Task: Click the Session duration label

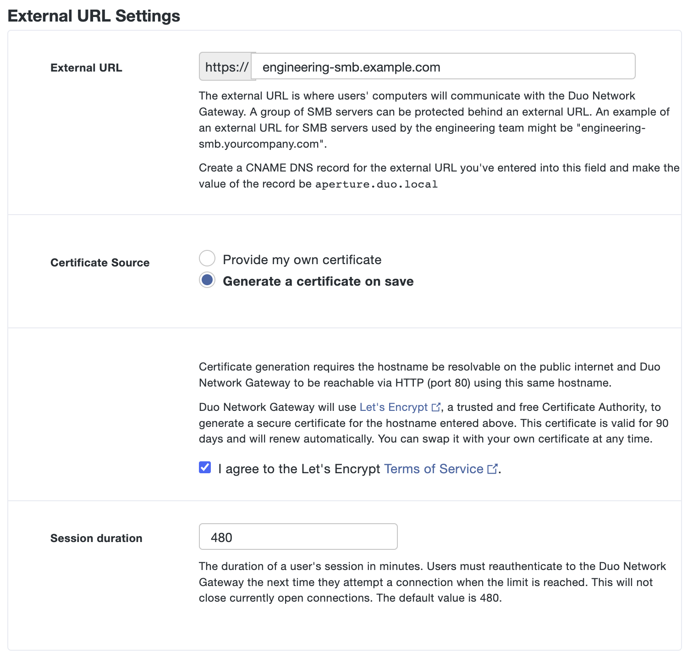Action: pos(96,538)
